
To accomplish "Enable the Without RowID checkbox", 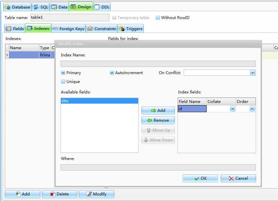I will 158,18.
